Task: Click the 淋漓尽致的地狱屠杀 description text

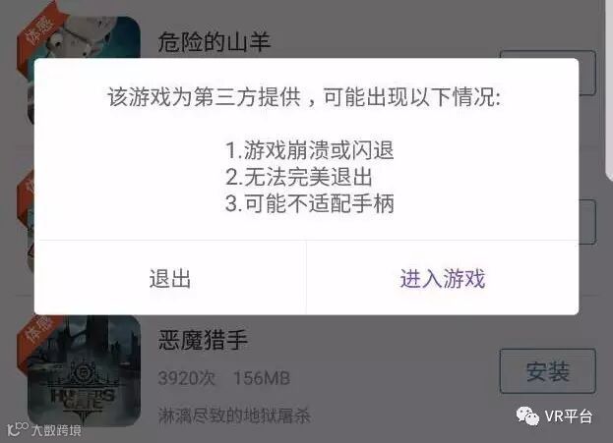Action: [x=234, y=415]
